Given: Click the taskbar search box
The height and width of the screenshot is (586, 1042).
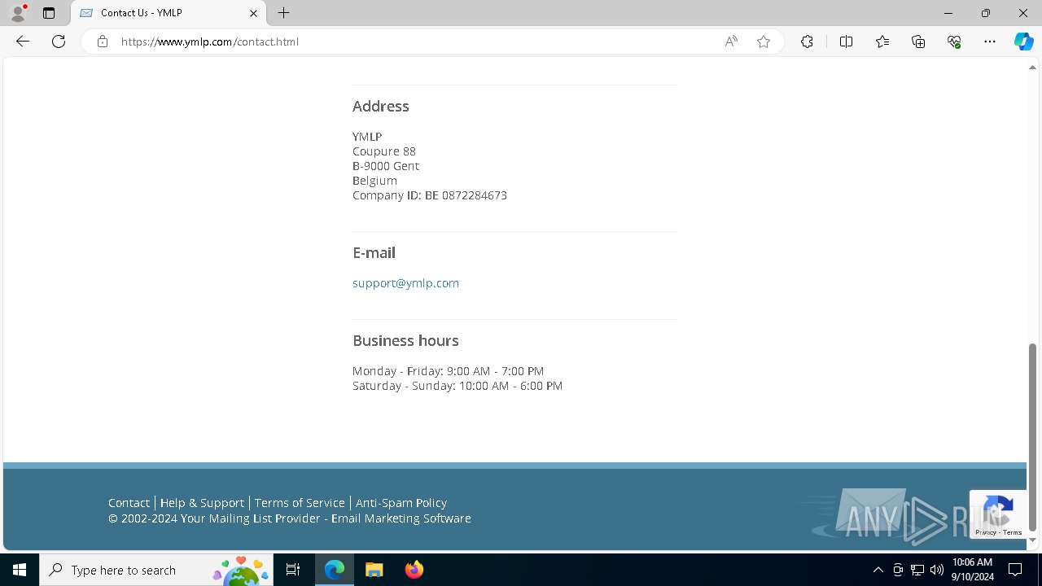Looking at the screenshot, I should [x=155, y=570].
